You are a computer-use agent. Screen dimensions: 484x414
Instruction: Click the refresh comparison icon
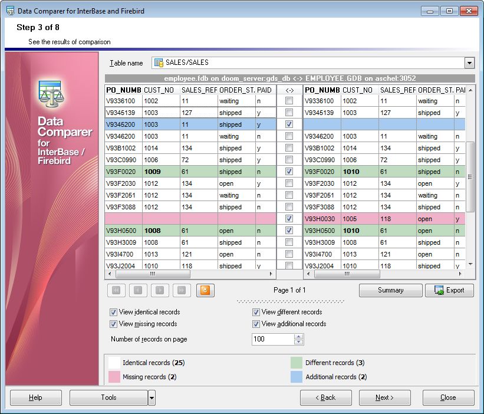point(205,290)
